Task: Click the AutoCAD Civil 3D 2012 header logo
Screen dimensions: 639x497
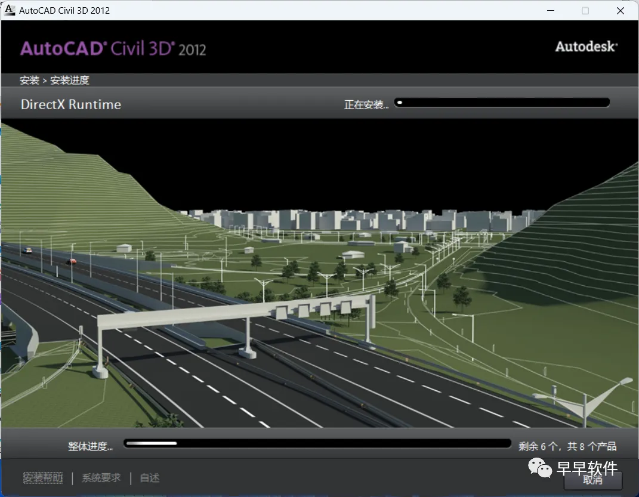Action: tap(113, 48)
